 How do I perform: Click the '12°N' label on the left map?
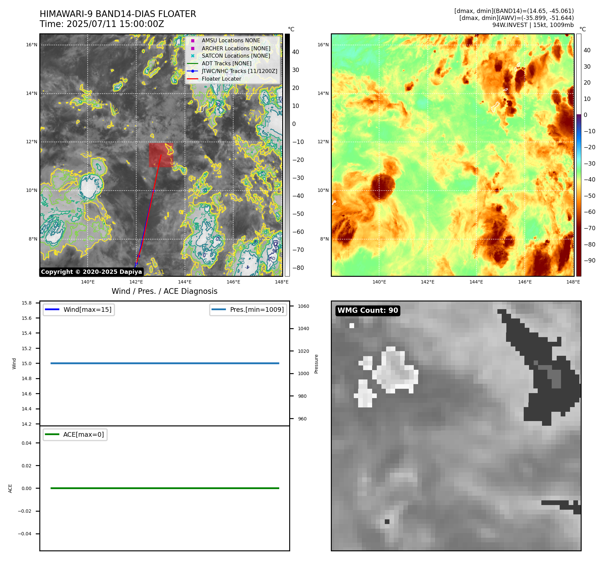(32, 142)
